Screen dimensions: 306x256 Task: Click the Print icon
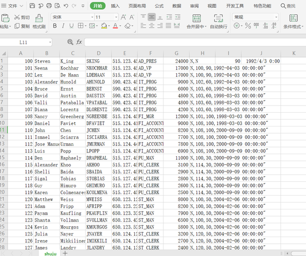click(49, 6)
